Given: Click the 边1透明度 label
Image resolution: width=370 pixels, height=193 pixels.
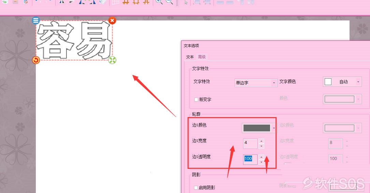Looking at the screenshot, I should pyautogui.click(x=201, y=157).
